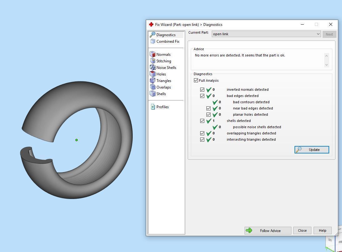This screenshot has width=342, height=252.
Task: Click the Advice scrollbar down arrow
Action: point(326,65)
